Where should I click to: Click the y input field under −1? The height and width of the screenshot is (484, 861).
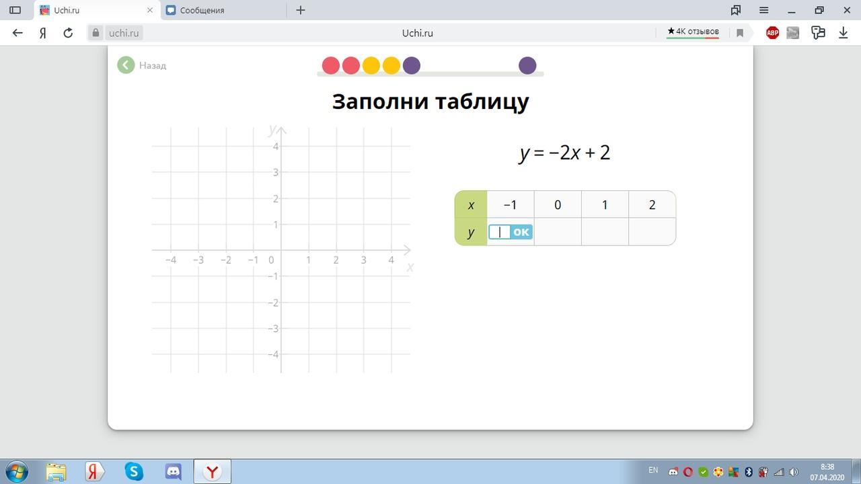pyautogui.click(x=499, y=232)
